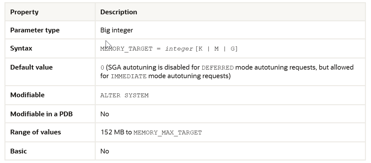Viewport: 371px width, 163px height.
Task: Click the IMMEDIATE keyword in default value
Action: tap(129, 77)
